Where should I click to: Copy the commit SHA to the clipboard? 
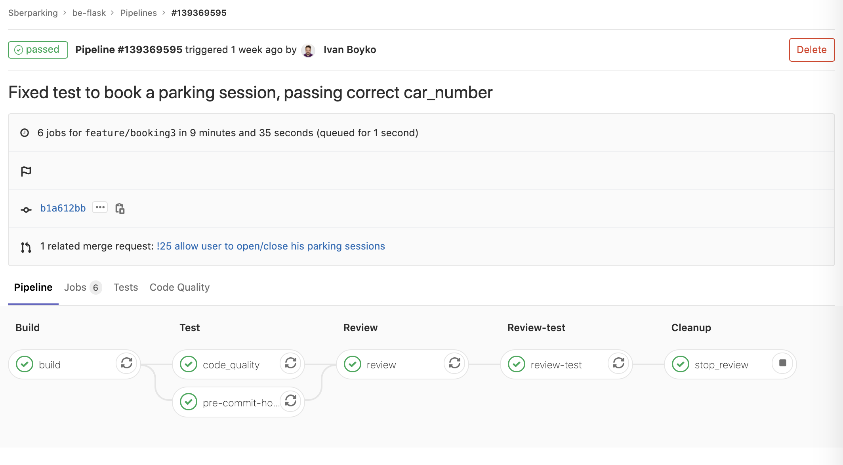pos(120,208)
